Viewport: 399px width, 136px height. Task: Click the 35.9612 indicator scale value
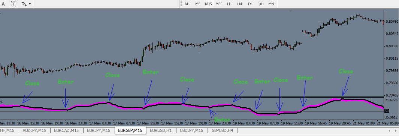(392, 117)
